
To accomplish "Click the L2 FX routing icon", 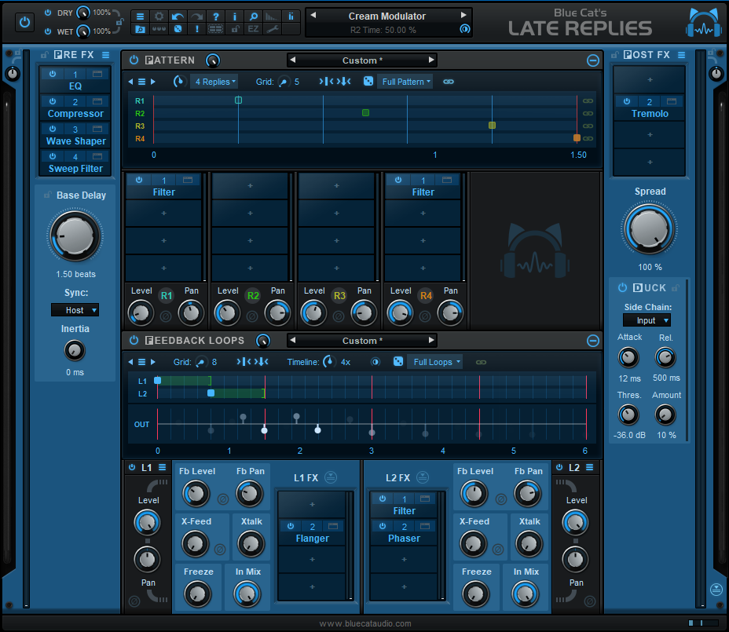I will (422, 477).
